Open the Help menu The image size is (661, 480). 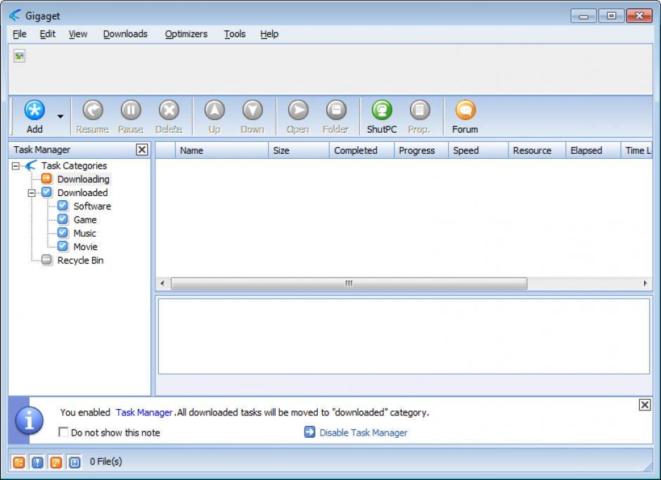click(x=269, y=34)
